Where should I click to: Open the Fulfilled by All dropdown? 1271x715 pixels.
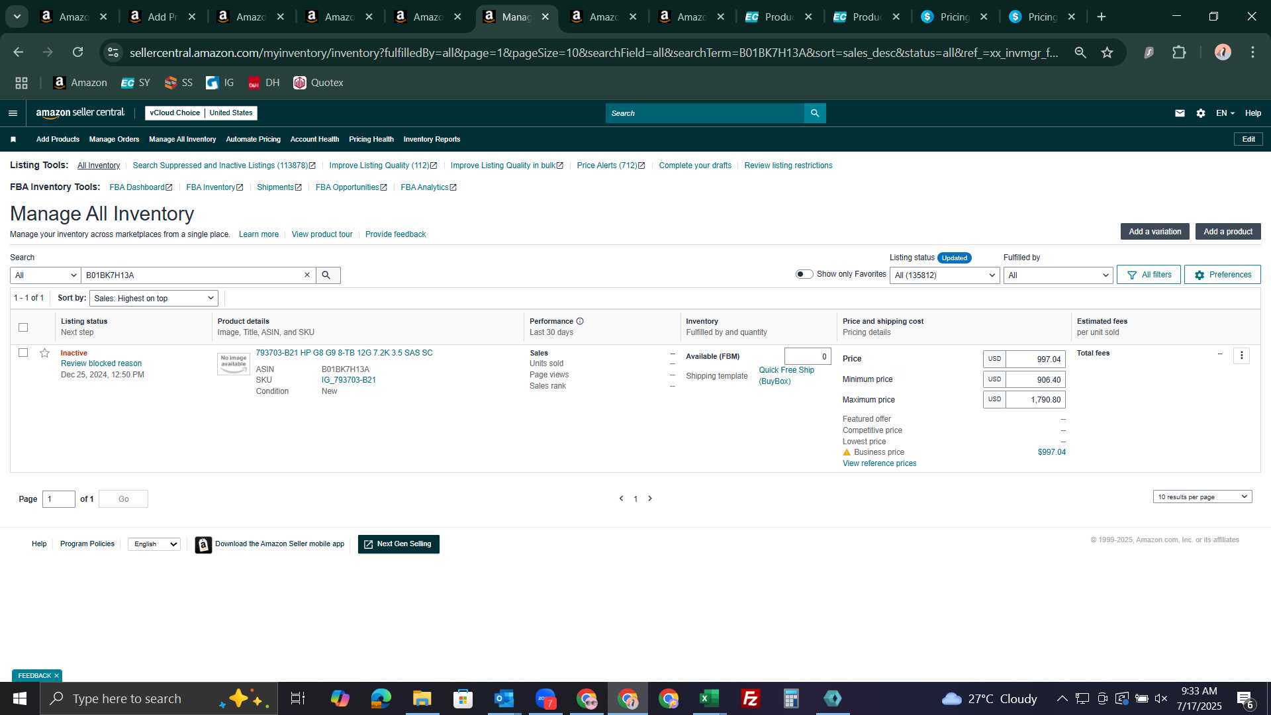click(x=1058, y=275)
